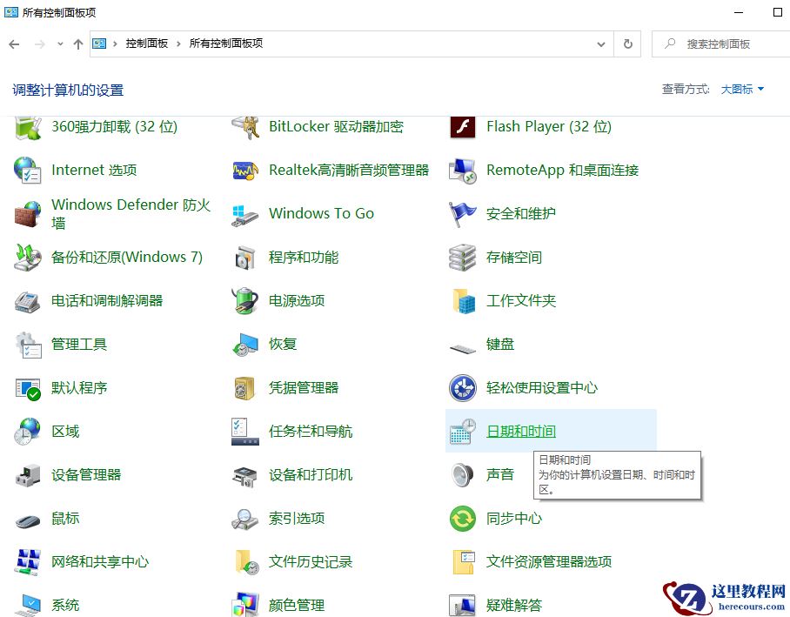Open the 日期和时间 link
Screen dimensions: 790x617
coord(522,431)
